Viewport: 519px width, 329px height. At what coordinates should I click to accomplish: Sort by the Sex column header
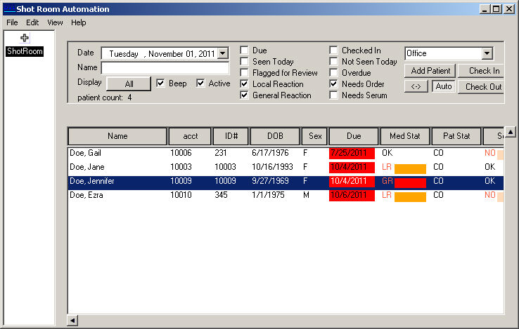click(314, 136)
